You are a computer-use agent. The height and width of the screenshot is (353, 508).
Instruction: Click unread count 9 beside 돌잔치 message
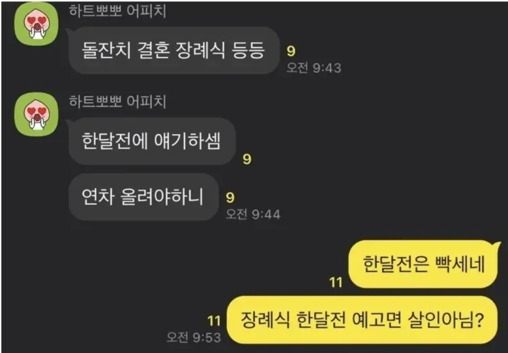point(291,51)
